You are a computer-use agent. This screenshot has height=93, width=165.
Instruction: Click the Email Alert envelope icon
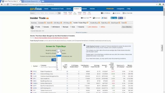82,18
